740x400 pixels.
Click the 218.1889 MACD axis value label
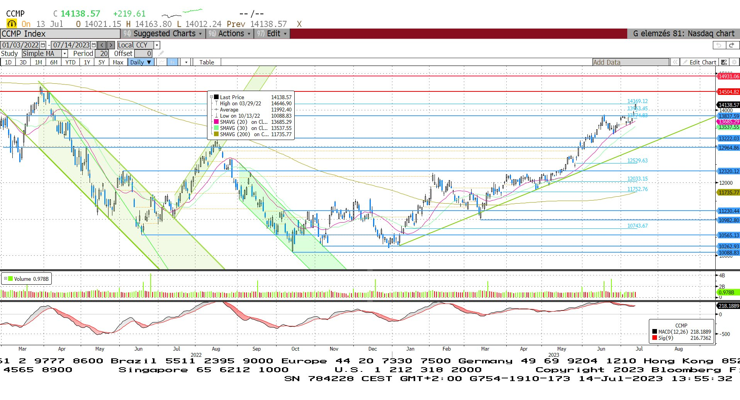(728, 306)
